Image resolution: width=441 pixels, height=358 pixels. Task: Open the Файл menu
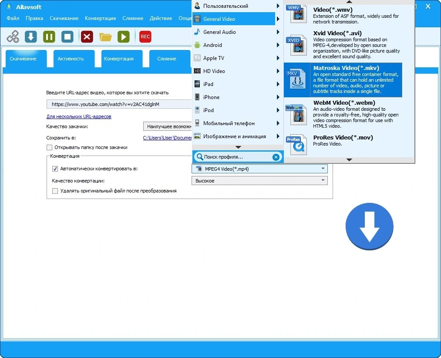click(13, 18)
